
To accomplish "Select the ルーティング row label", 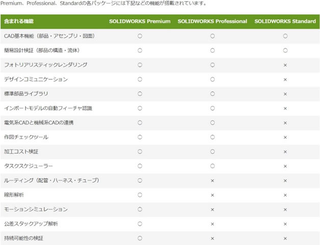I will pos(52,180).
